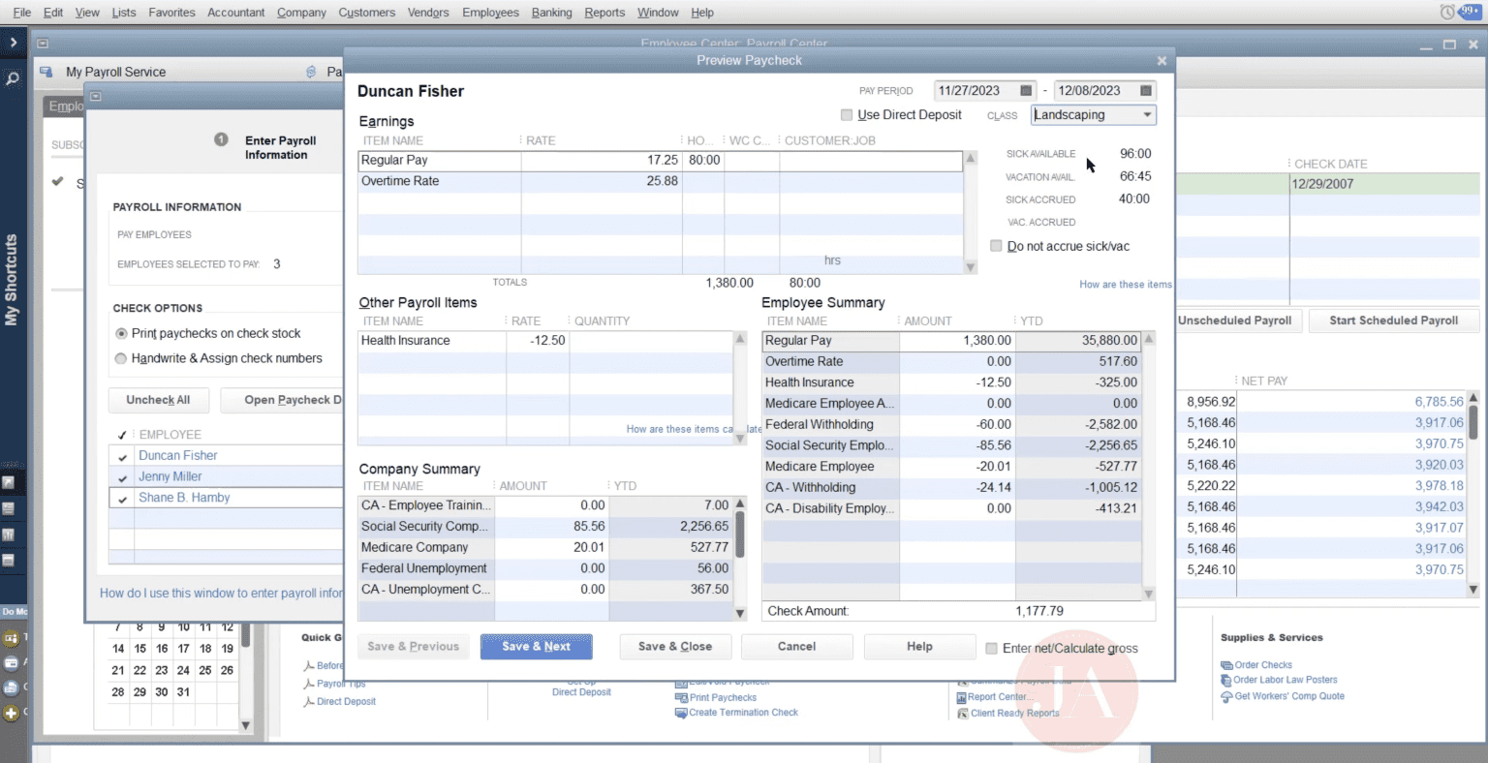1488x763 pixels.
Task: Check Do not accrue sick/vac
Action: pyautogui.click(x=996, y=245)
